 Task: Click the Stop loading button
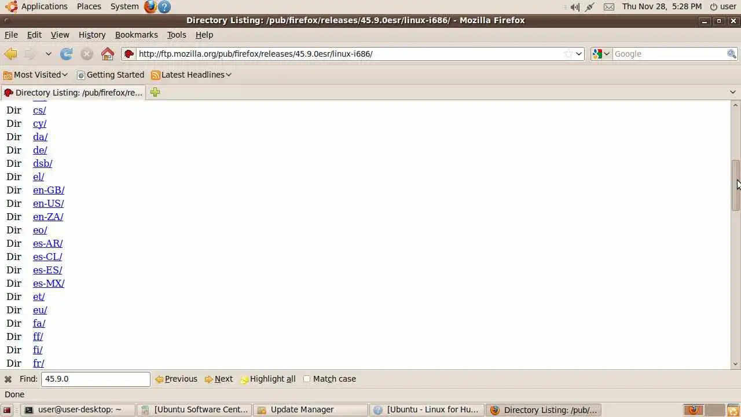click(87, 54)
